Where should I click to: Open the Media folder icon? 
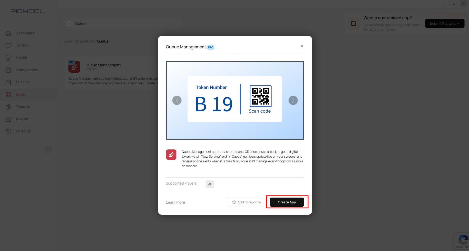[8, 57]
